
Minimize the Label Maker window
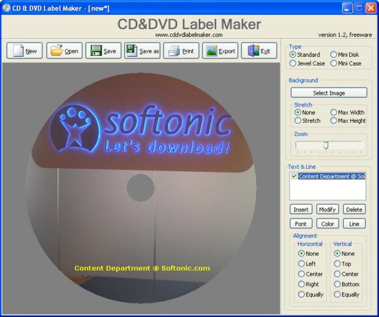click(347, 8)
